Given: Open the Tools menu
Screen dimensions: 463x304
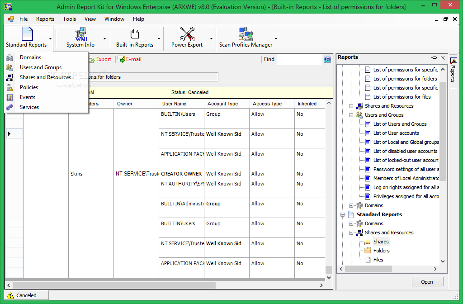Looking at the screenshot, I should click(69, 19).
